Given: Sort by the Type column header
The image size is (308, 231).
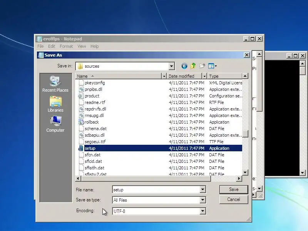Looking at the screenshot, I should click(x=225, y=76).
